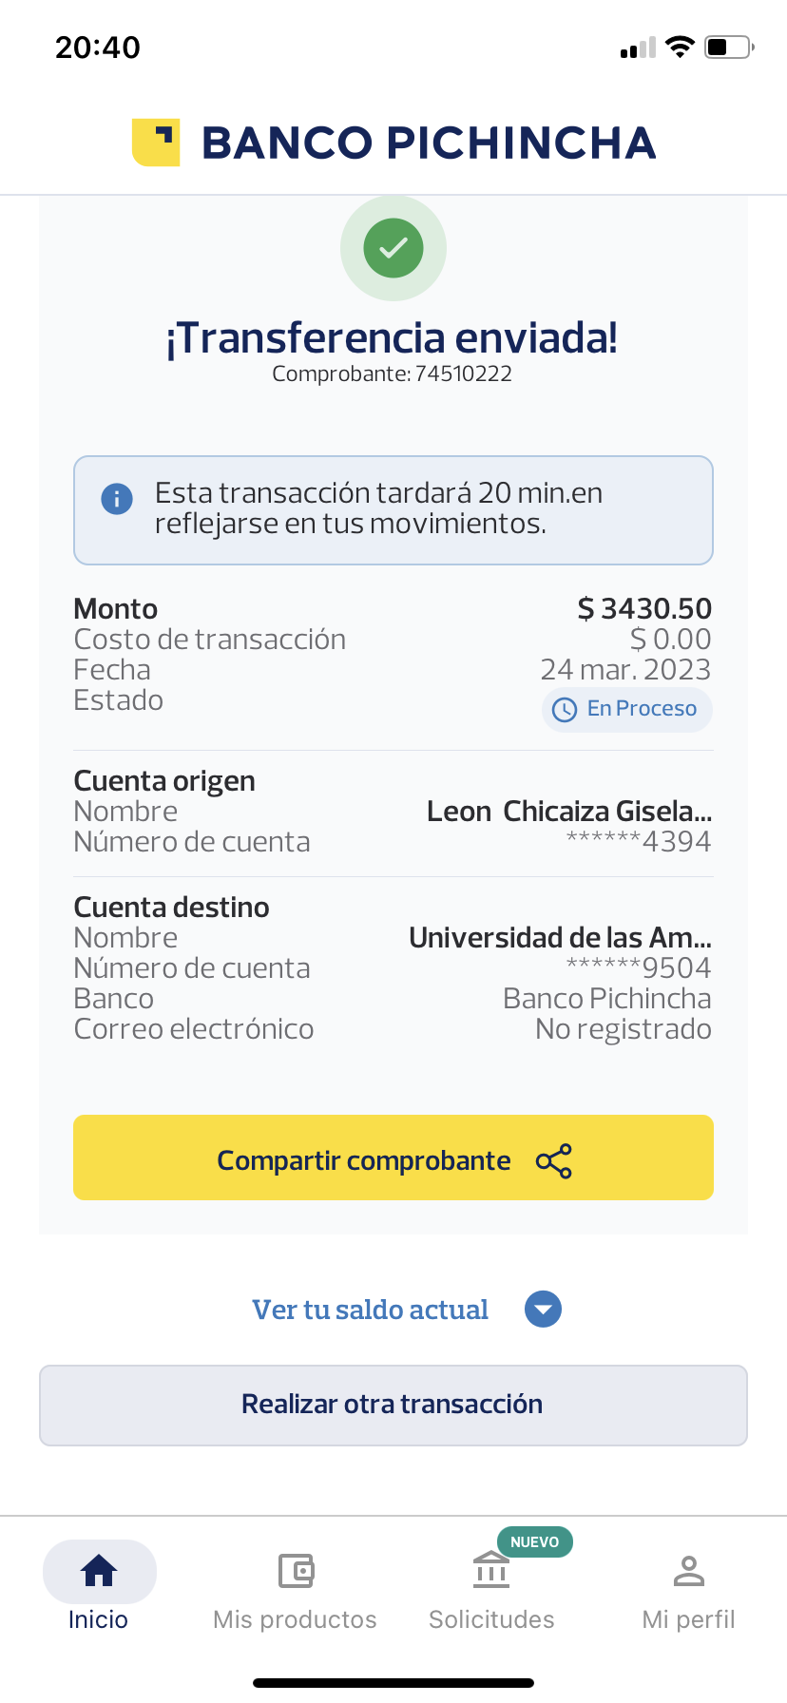Viewport: 787px width, 1703px height.
Task: Open the Ver tu saldo actual link
Action: click(x=370, y=1310)
